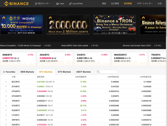Open LTC/BTC market row
Viewport: 167px width, 126px height.
83,115
